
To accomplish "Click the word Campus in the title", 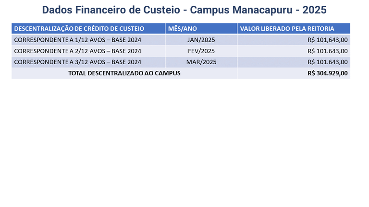I will (209, 10).
